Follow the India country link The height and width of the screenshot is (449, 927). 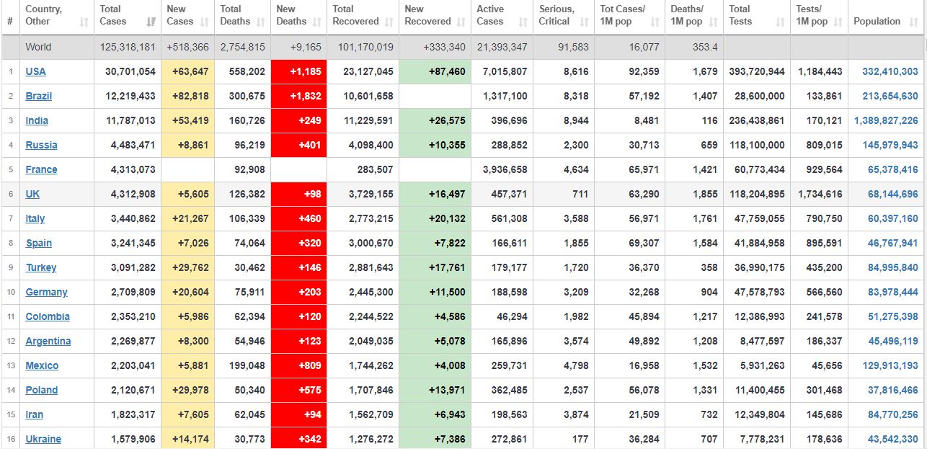(x=37, y=120)
